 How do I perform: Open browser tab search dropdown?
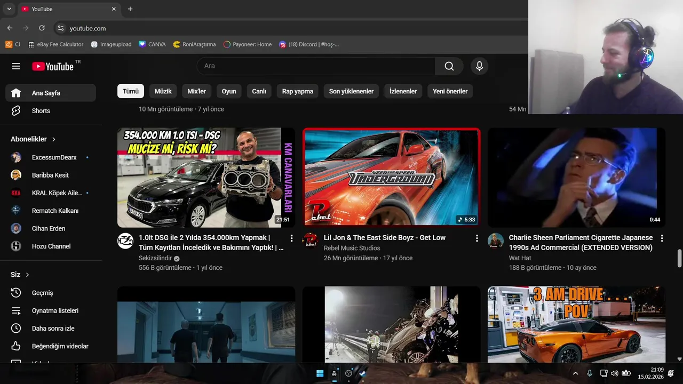click(x=9, y=9)
